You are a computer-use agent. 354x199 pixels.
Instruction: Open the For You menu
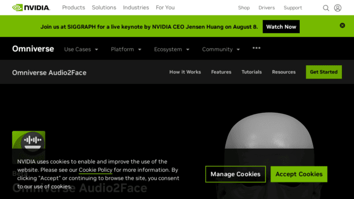point(165,8)
